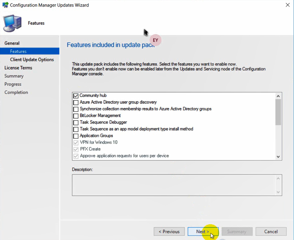Image resolution: width=294 pixels, height=240 pixels.
Task: Select Summary in the left navigation
Action: point(14,76)
